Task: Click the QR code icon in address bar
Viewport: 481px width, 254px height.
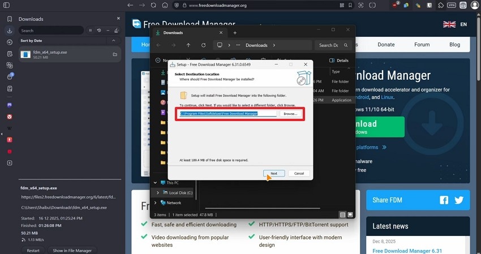Action: coord(342,5)
